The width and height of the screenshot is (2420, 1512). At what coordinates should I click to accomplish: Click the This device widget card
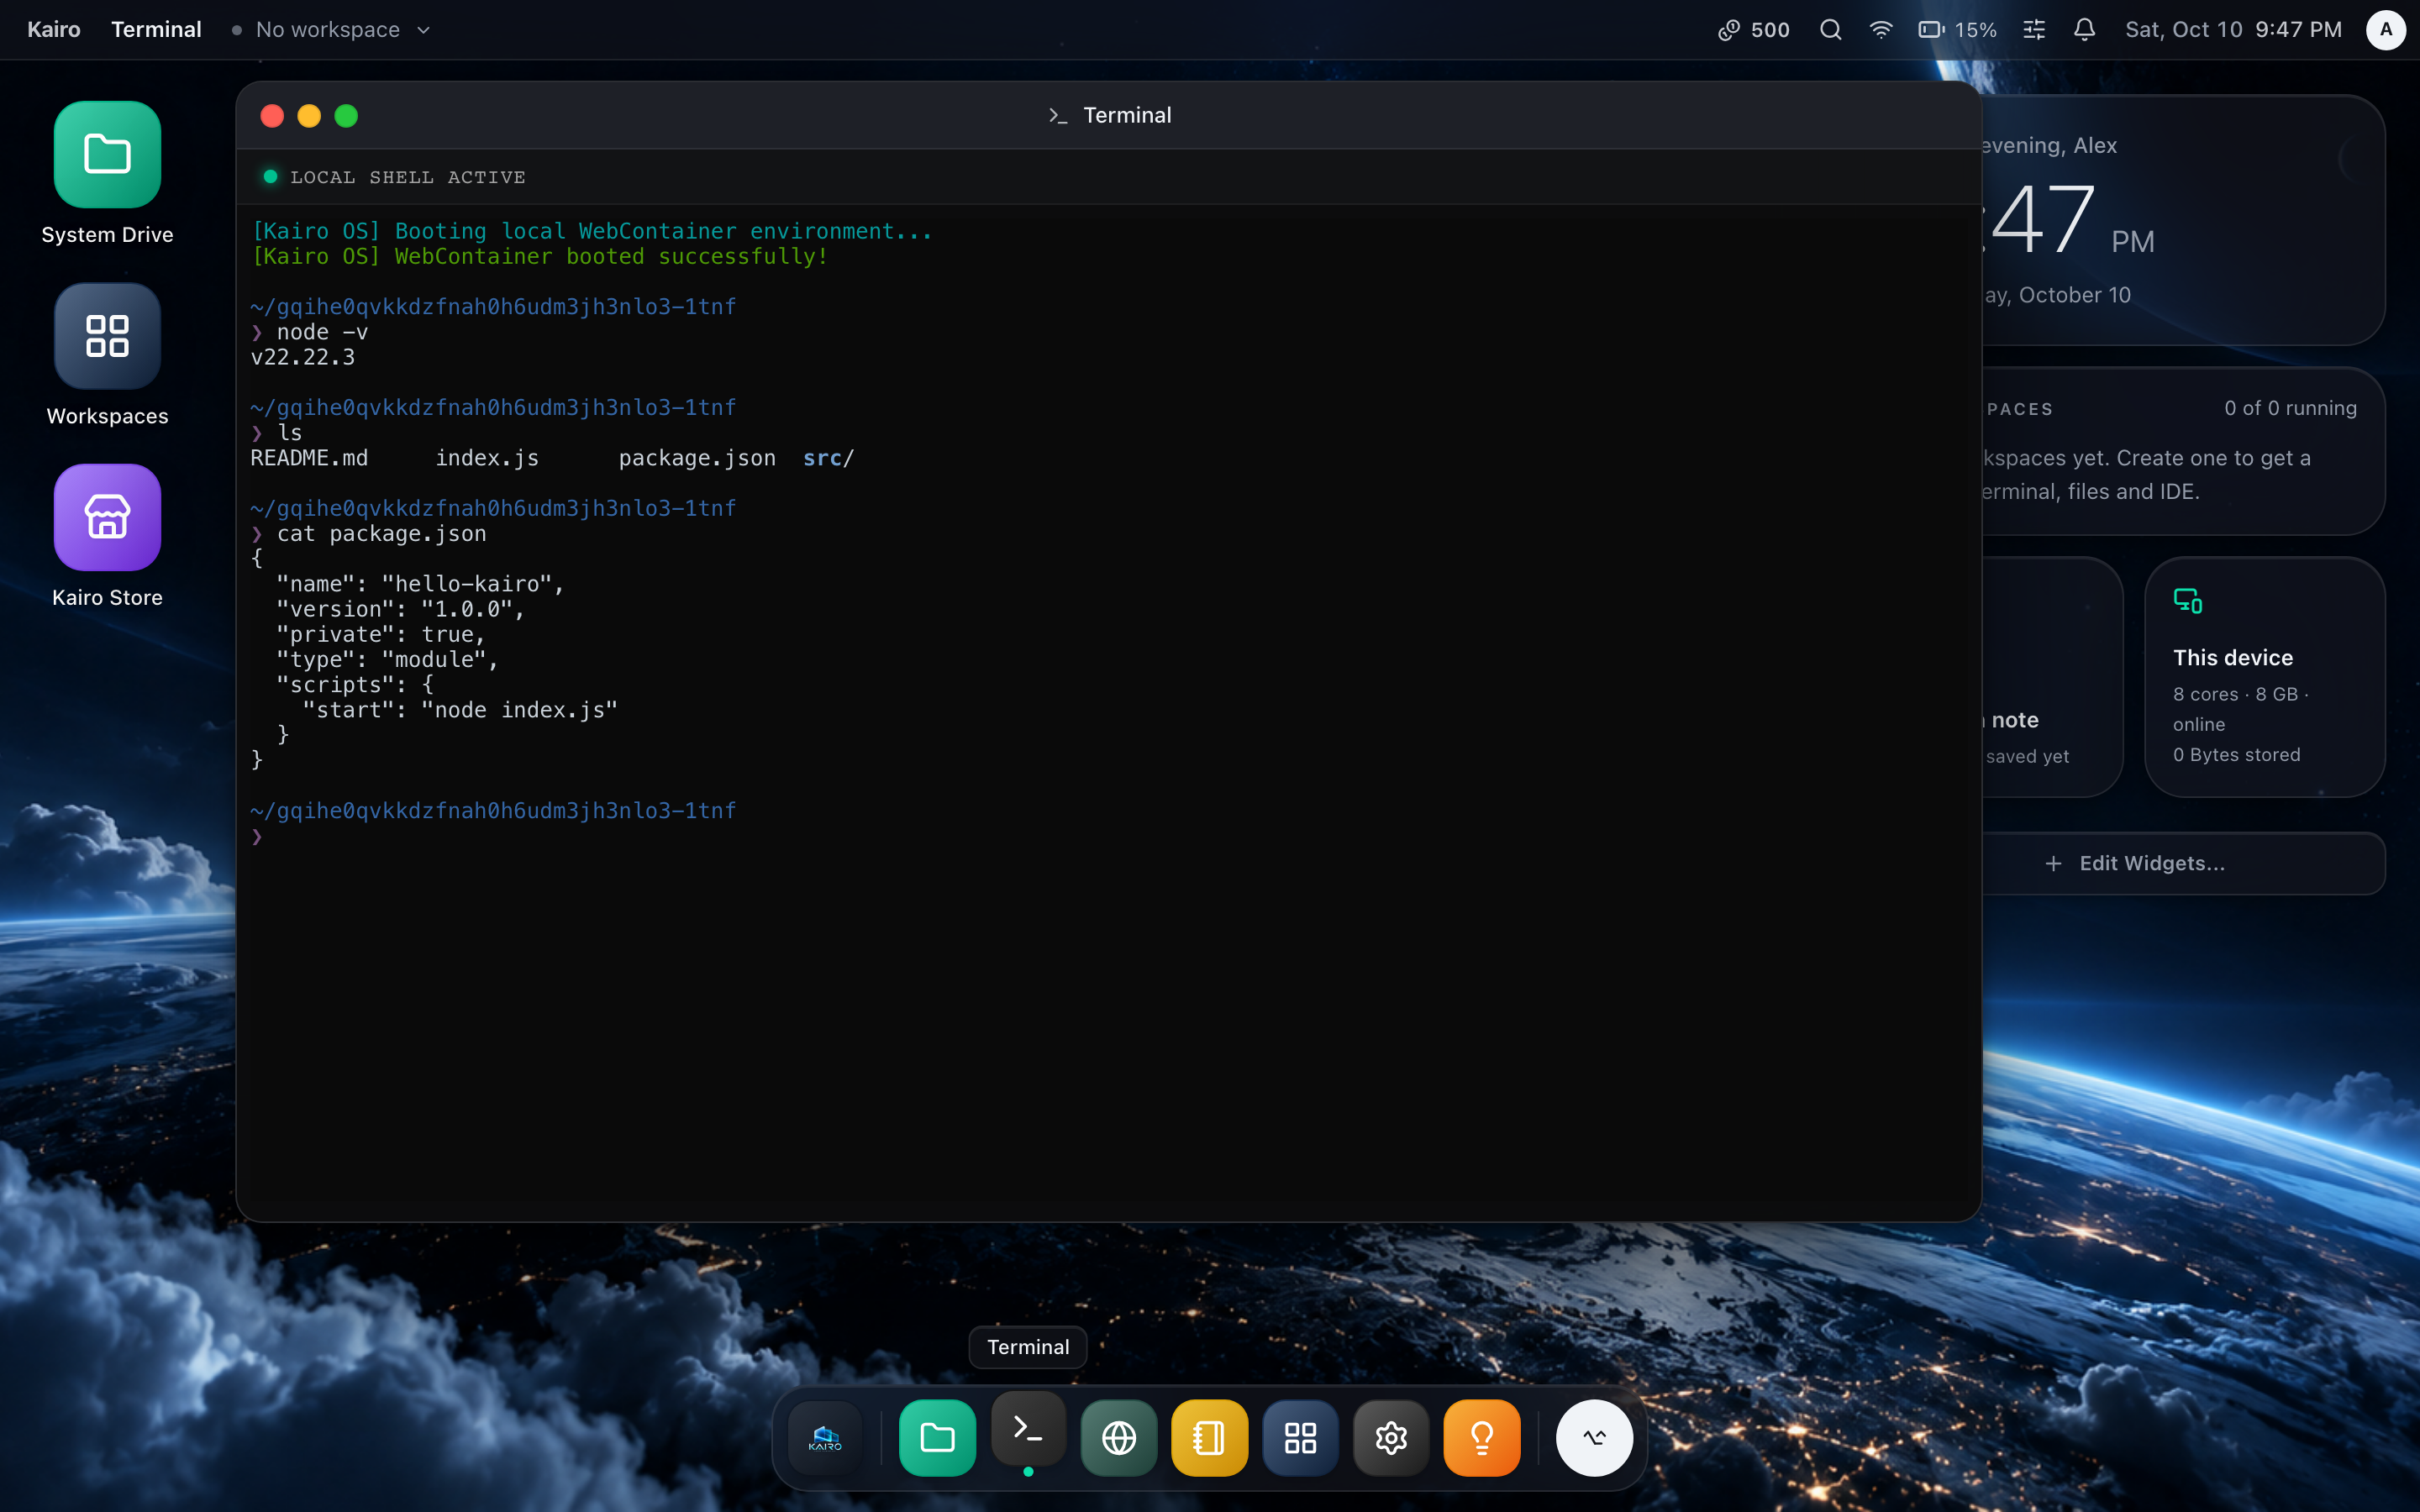coord(2264,677)
